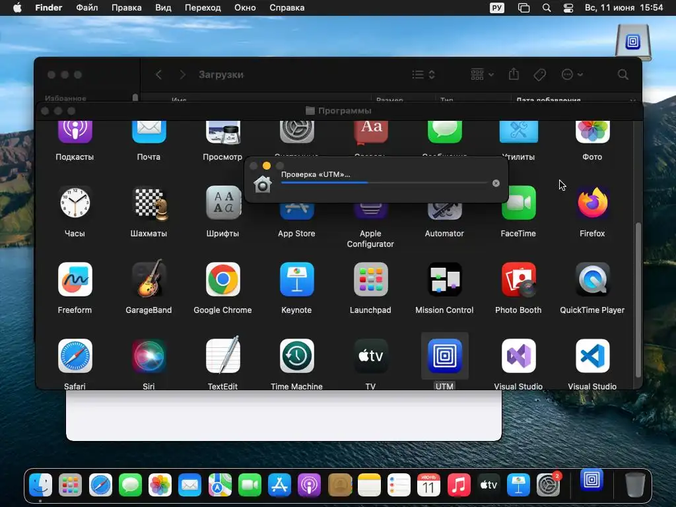Open Freeform app icon

tap(75, 279)
